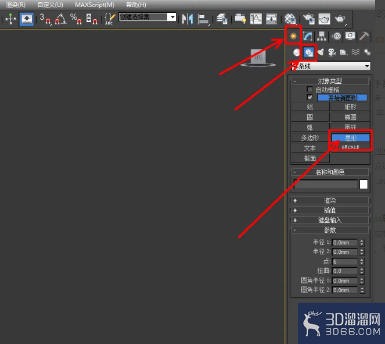Screen dimensions: 385x344
Task: Click the 弧 shape button
Action: pyautogui.click(x=310, y=127)
